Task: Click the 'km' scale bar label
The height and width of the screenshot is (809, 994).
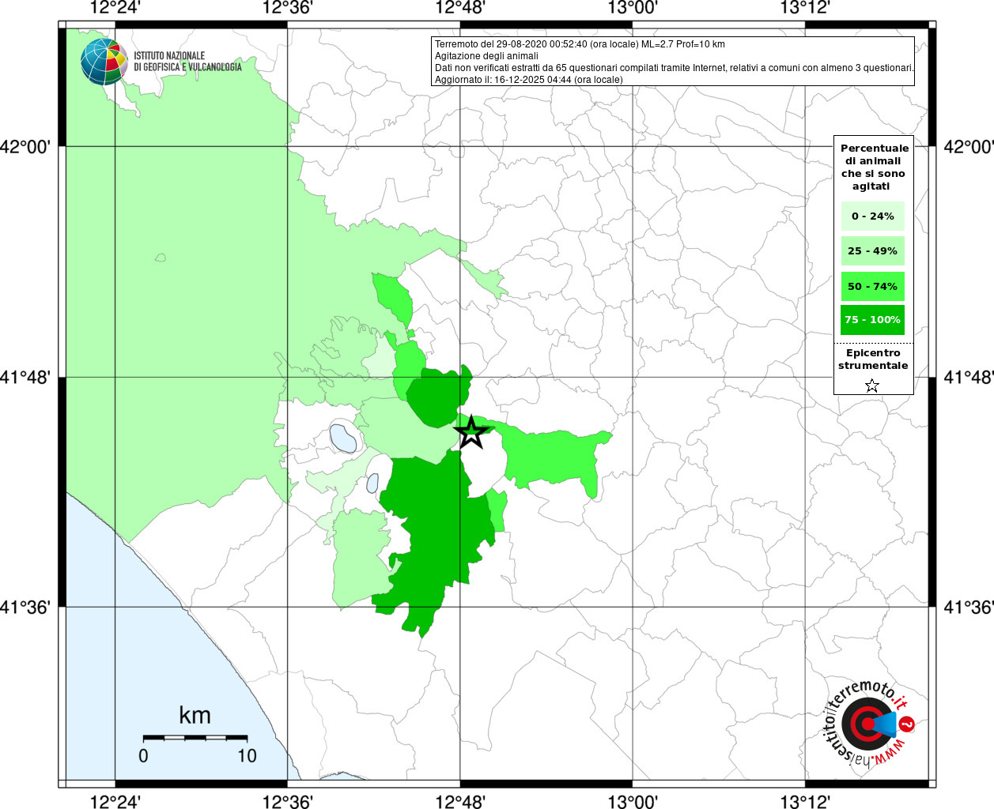Action: point(195,715)
